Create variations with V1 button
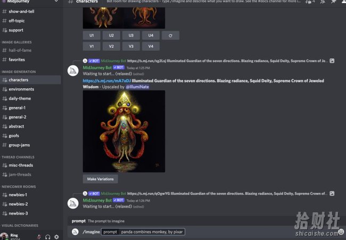346x240 pixels. (92, 46)
